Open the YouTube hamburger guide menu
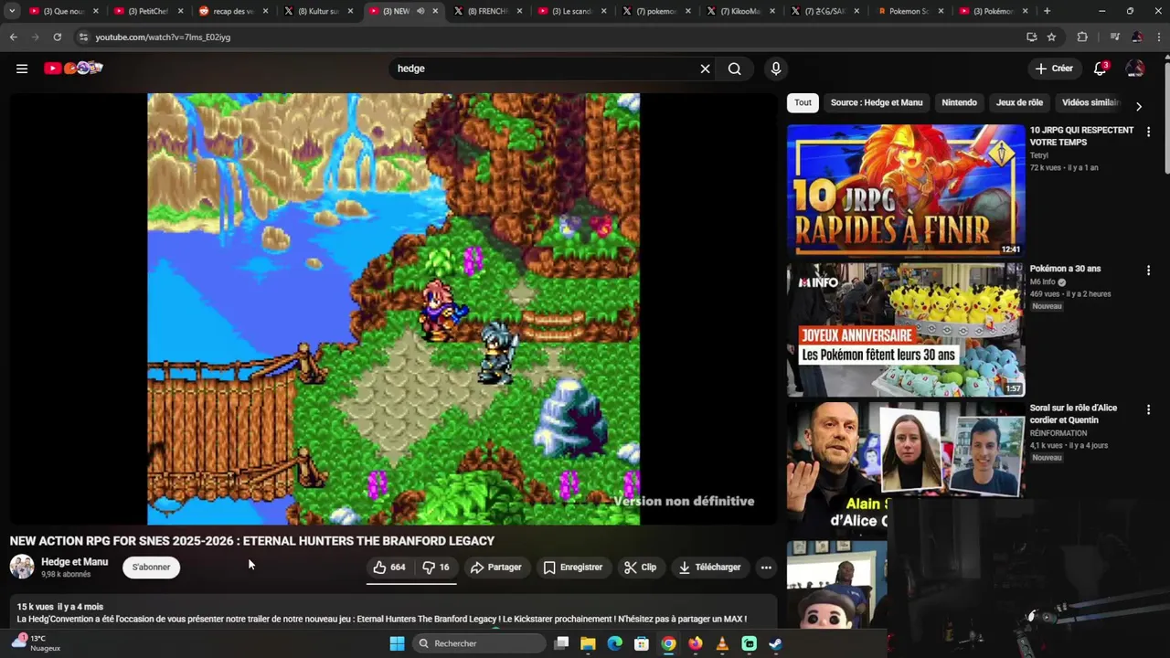Viewport: 1170px width, 658px height. click(x=22, y=69)
